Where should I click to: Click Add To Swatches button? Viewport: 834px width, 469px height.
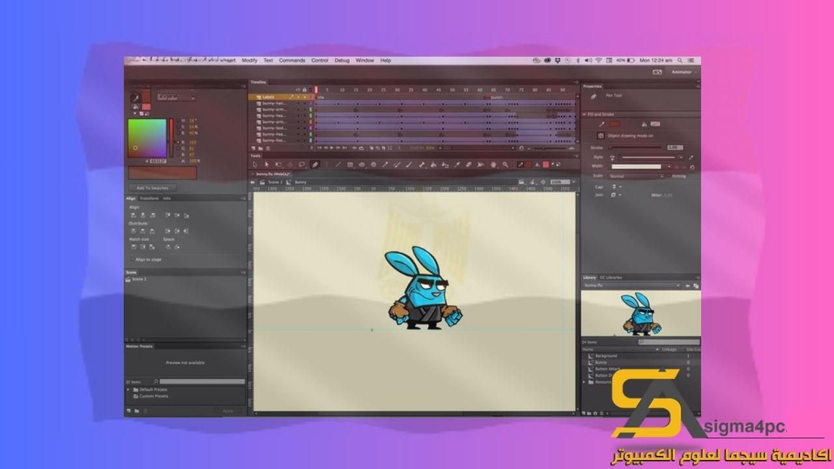[152, 188]
